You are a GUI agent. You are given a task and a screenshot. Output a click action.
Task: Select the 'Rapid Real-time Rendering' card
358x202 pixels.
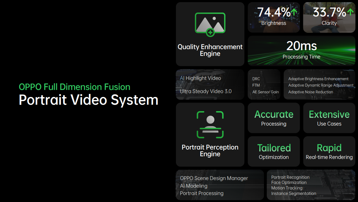(x=329, y=151)
